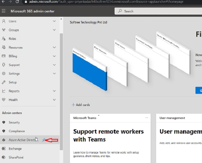
Task: Click Add cards button
Action: tap(81, 105)
